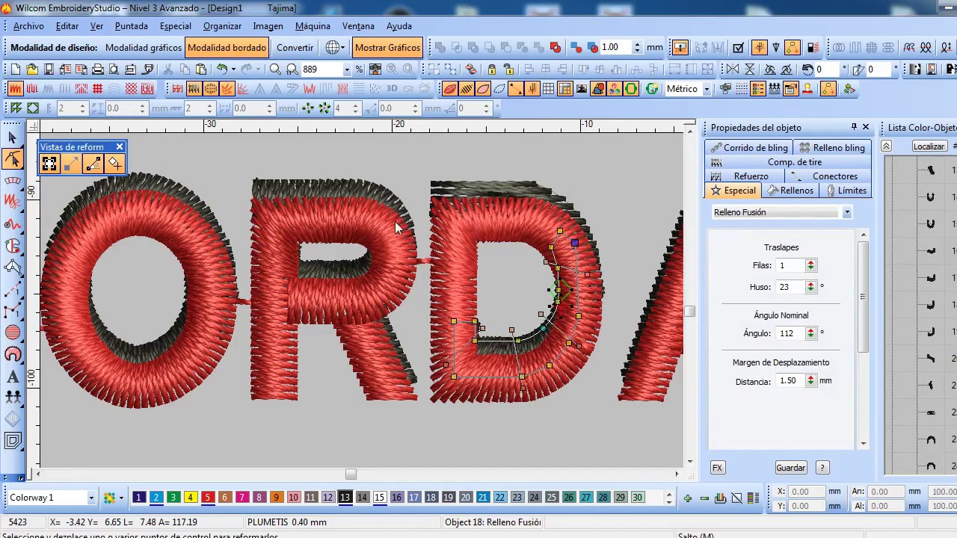957x538 pixels.
Task: Click the 3D stitch effect icon
Action: 391,88
